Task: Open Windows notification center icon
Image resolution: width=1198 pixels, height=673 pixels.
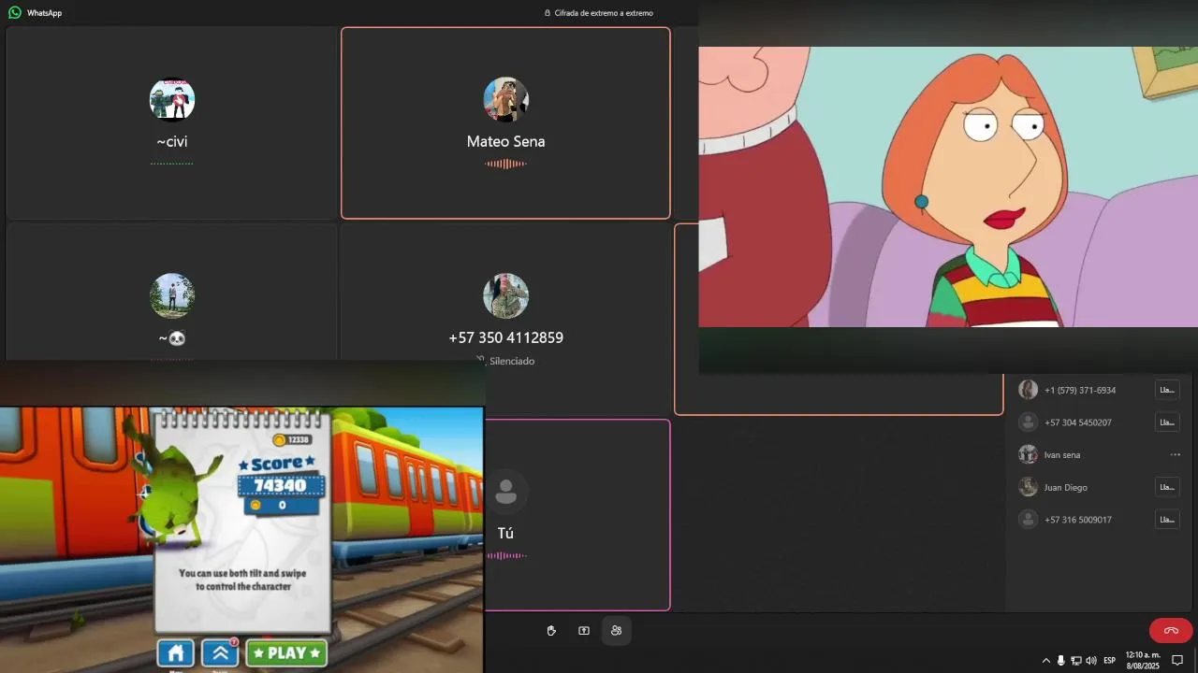Action: [1177, 660]
